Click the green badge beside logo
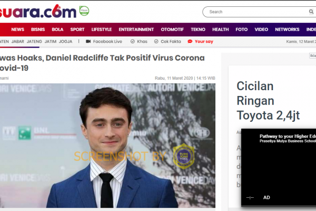This screenshot has width=316, height=211. pyautogui.click(x=84, y=11)
